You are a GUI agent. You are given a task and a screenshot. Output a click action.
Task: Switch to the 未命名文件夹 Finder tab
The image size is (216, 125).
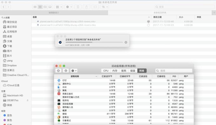click(x=160, y=13)
